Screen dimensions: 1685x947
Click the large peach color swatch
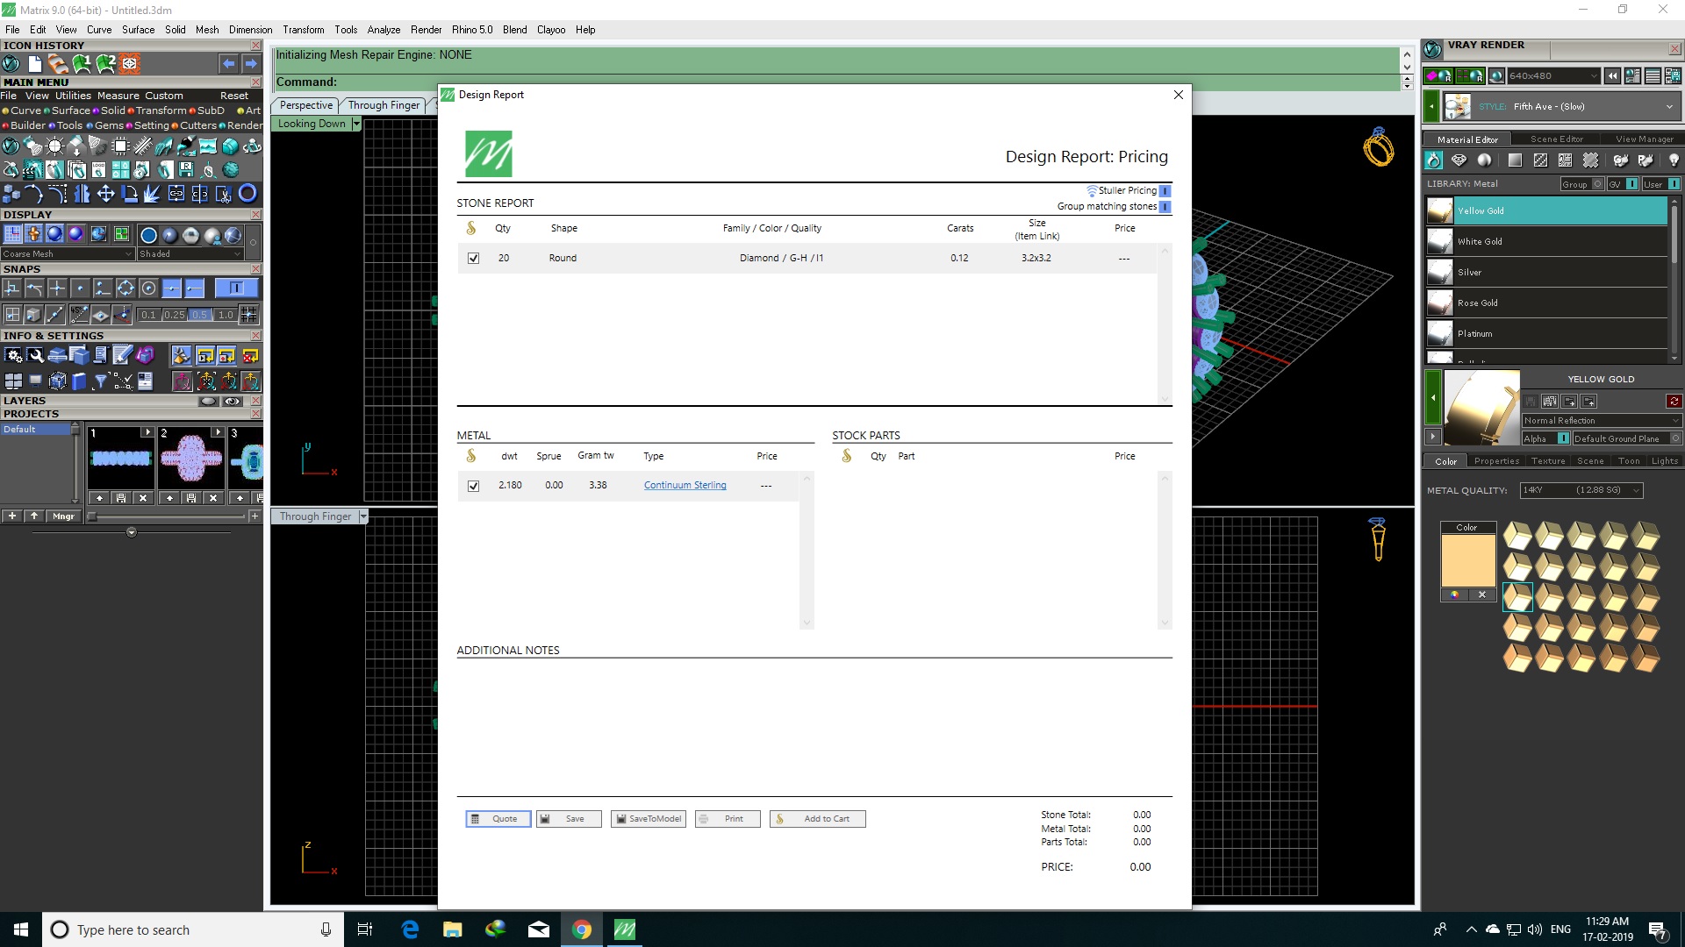tap(1467, 560)
